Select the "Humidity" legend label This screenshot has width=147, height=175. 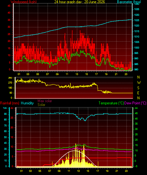[27, 103]
